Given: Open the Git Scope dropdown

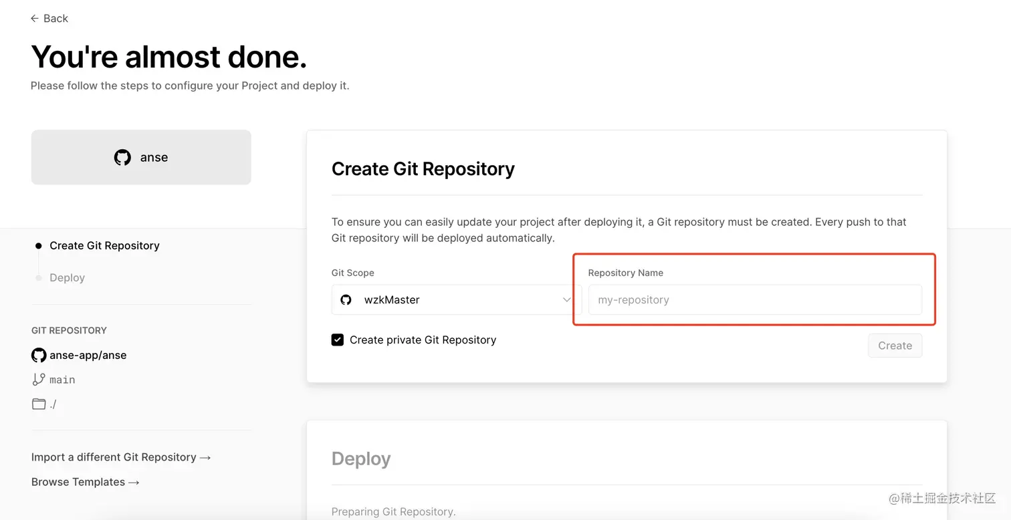Looking at the screenshot, I should [x=455, y=300].
